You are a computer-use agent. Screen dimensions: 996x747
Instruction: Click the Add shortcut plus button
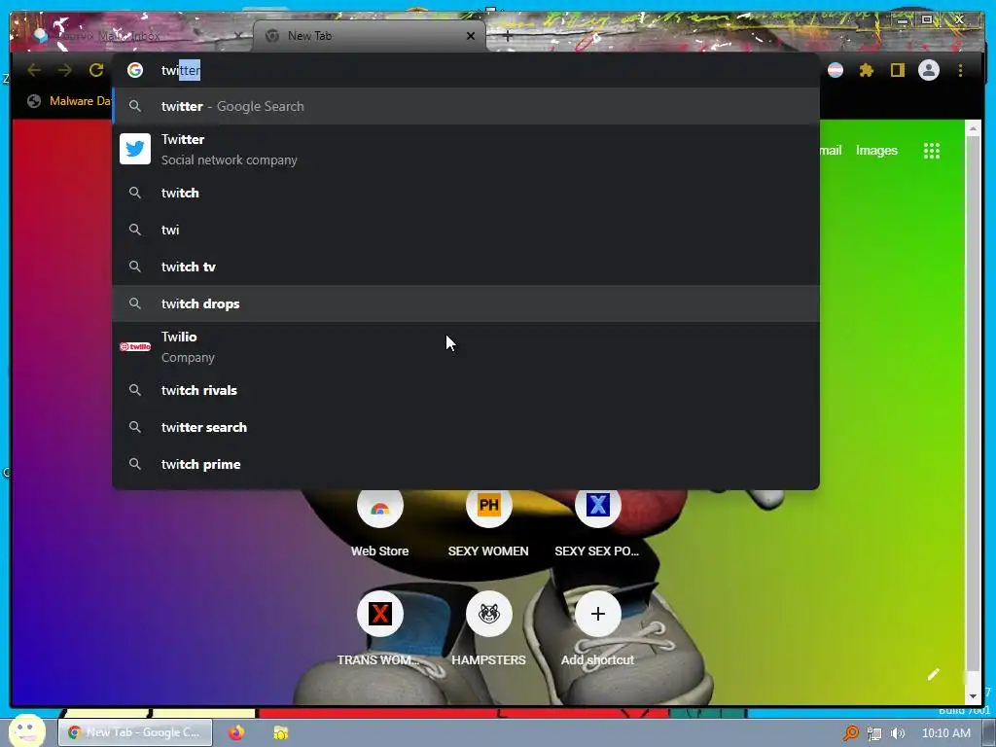[x=598, y=614]
